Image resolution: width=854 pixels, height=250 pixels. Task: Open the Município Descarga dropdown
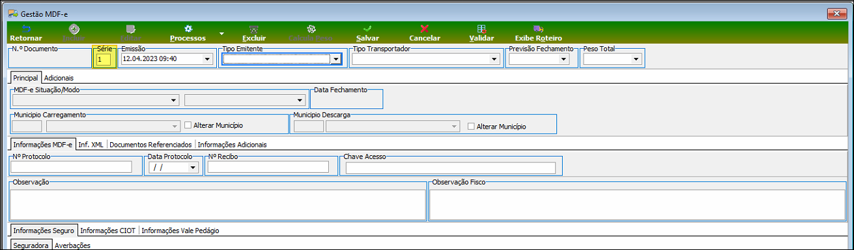pyautogui.click(x=455, y=127)
